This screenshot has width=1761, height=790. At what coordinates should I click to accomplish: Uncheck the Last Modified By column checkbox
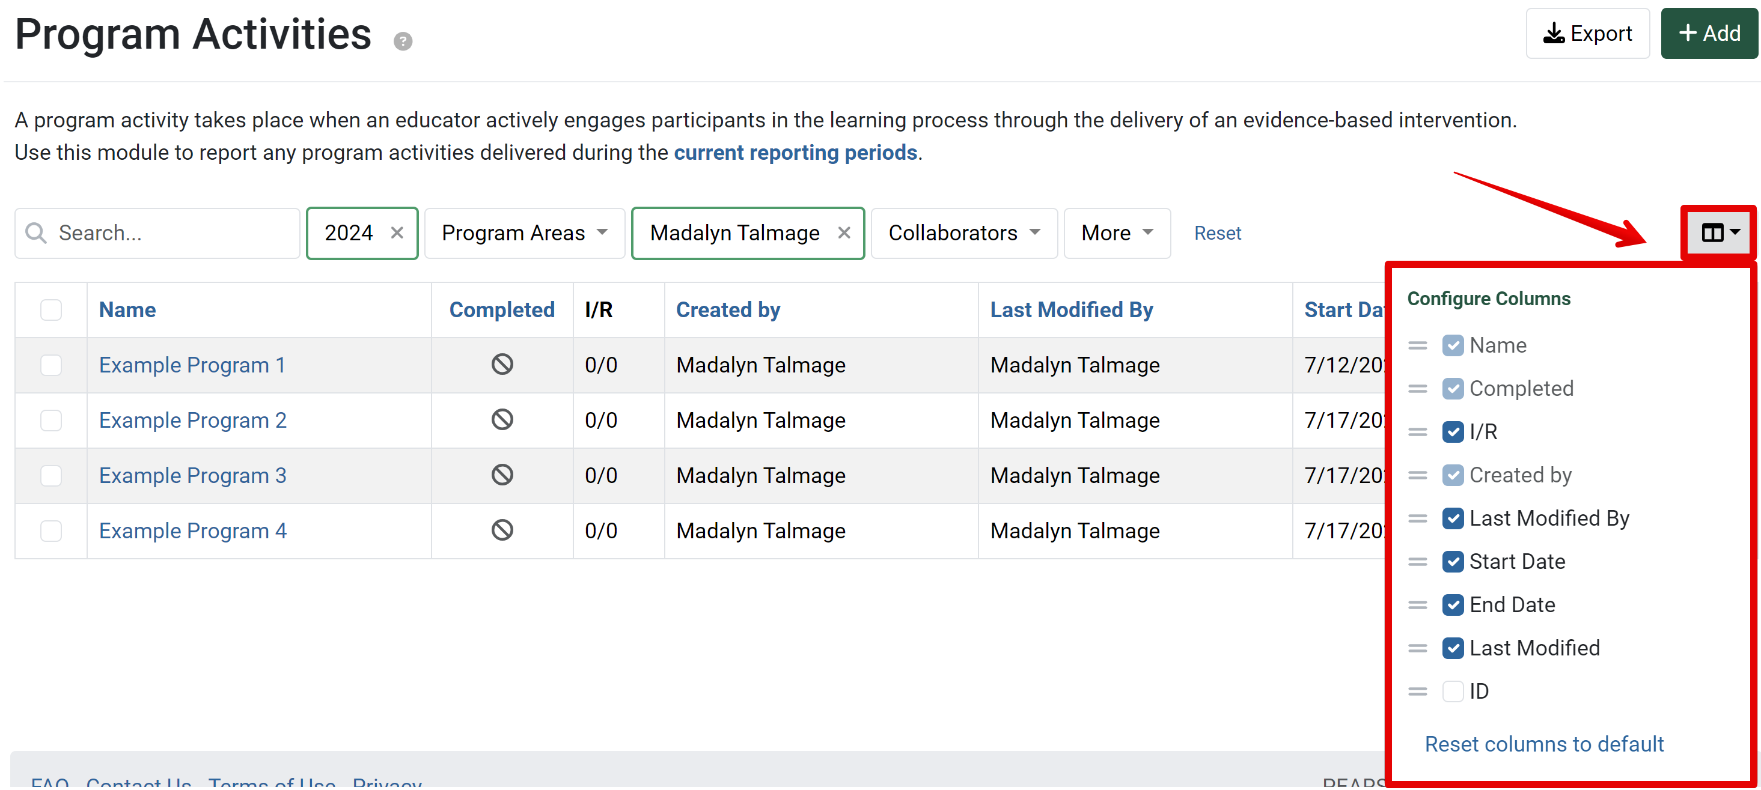point(1453,518)
